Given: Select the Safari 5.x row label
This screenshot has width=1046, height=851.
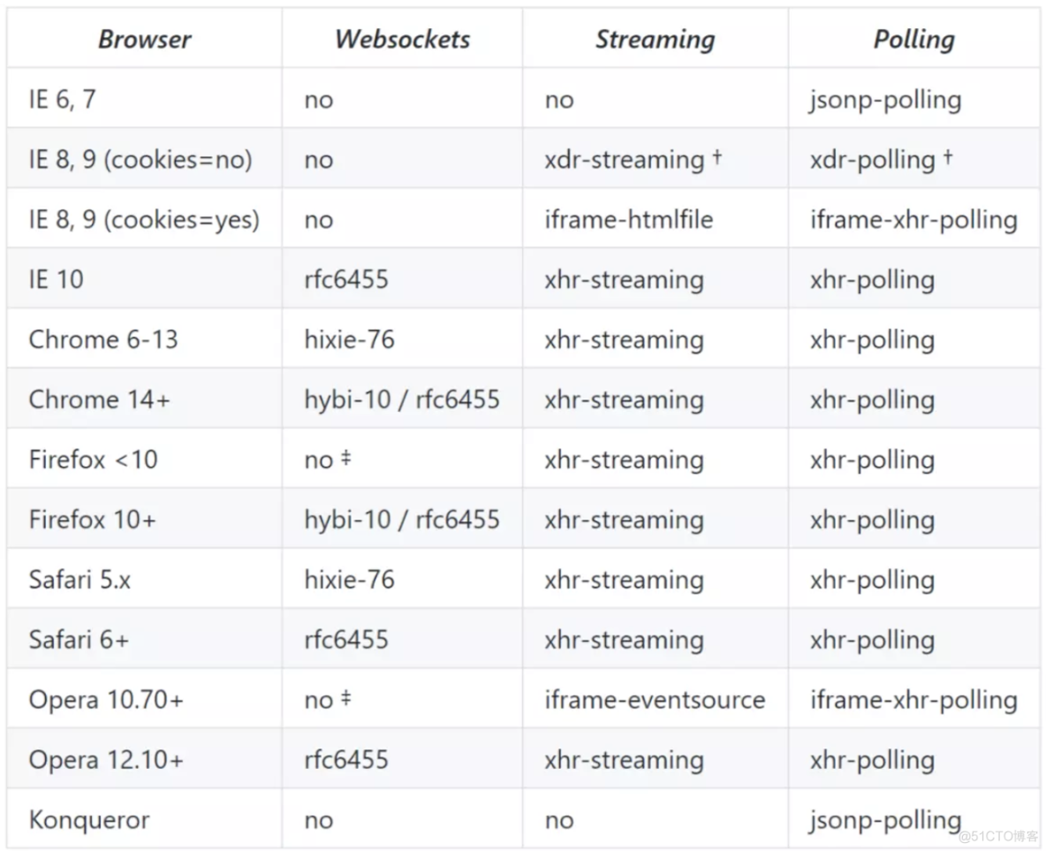Looking at the screenshot, I should (x=79, y=580).
